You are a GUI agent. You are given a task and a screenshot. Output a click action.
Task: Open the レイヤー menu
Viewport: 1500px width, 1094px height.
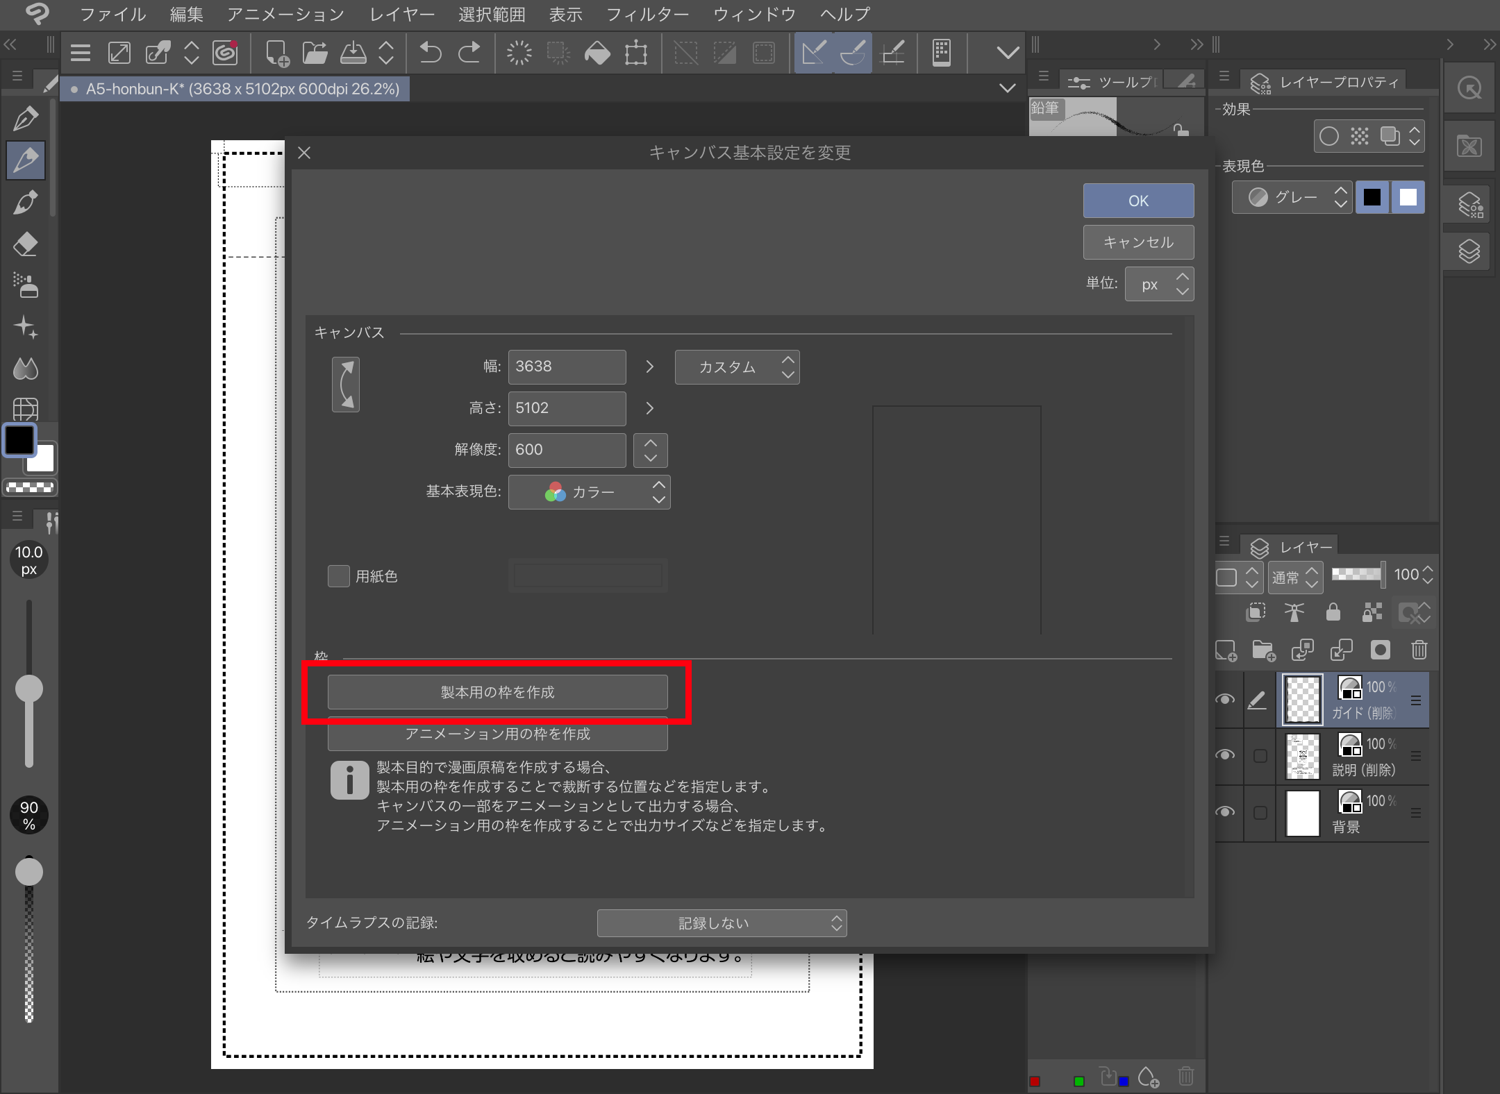pyautogui.click(x=401, y=14)
